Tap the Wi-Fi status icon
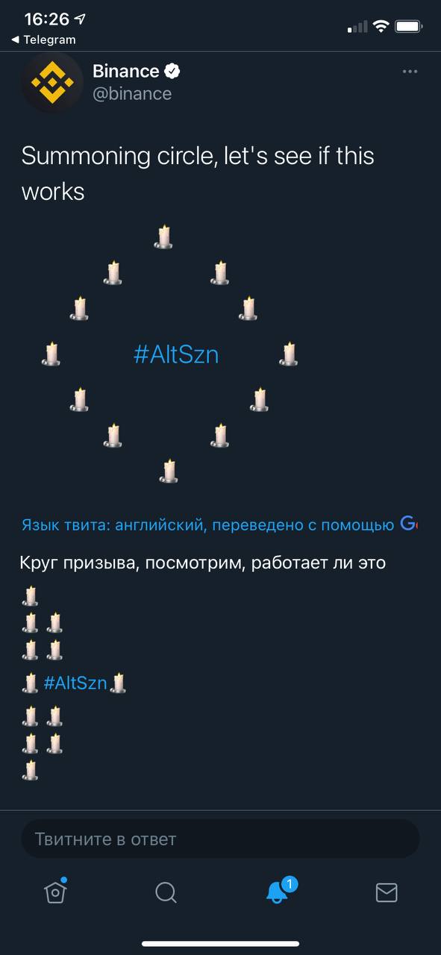441x955 pixels. [x=381, y=27]
